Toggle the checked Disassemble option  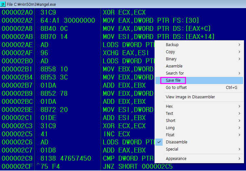coord(199,142)
